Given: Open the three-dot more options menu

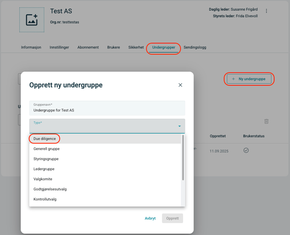Looking at the screenshot, I should pyautogui.click(x=266, y=11).
